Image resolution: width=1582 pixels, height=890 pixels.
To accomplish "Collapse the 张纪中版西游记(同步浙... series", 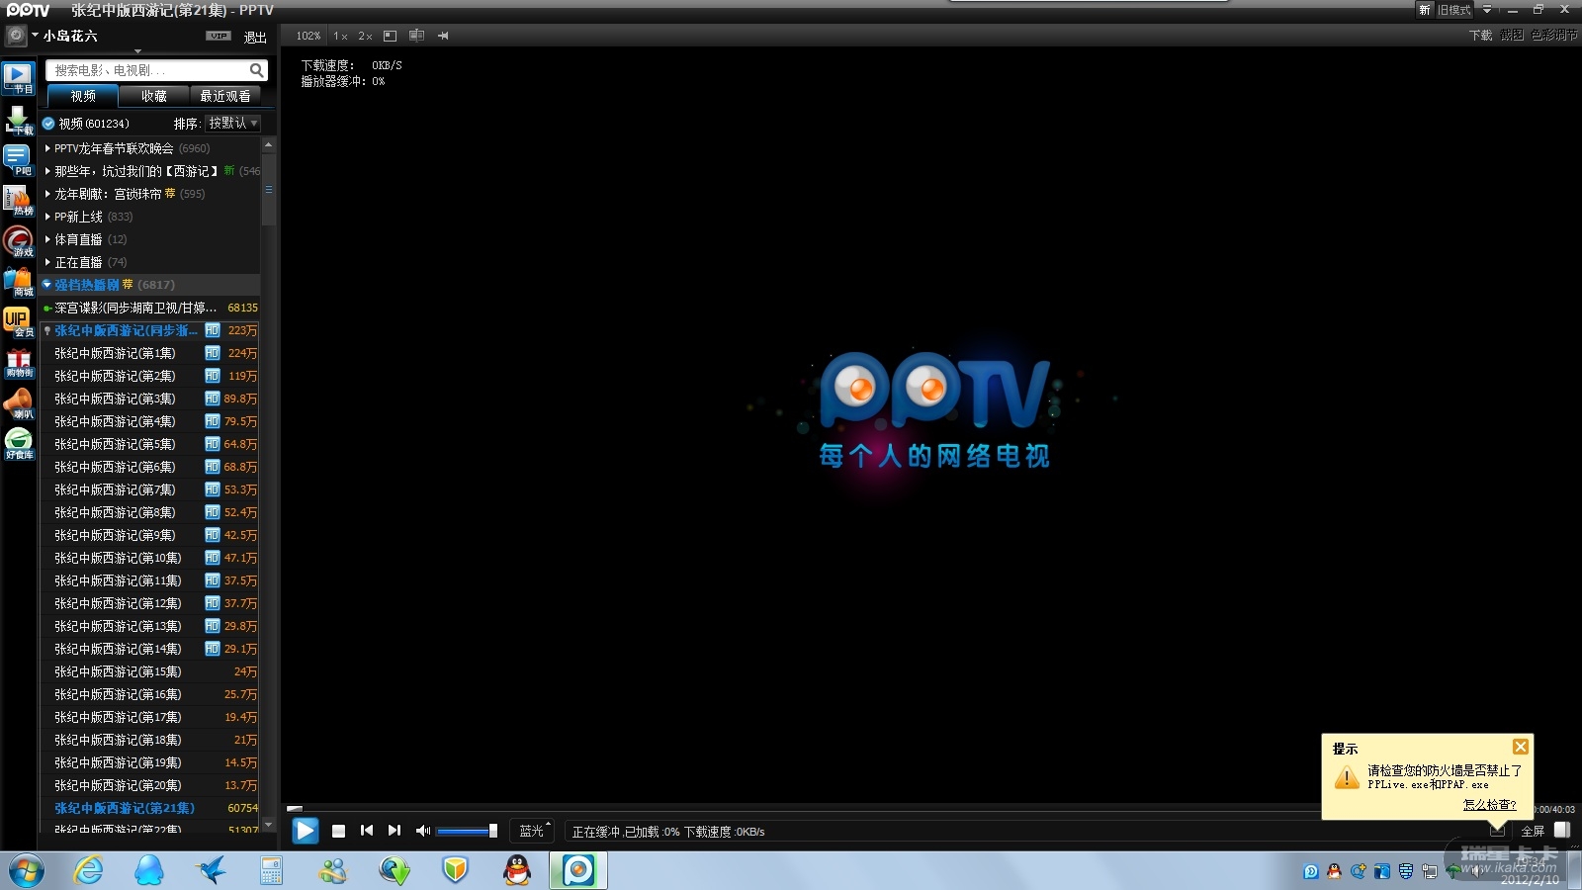I will [46, 330].
